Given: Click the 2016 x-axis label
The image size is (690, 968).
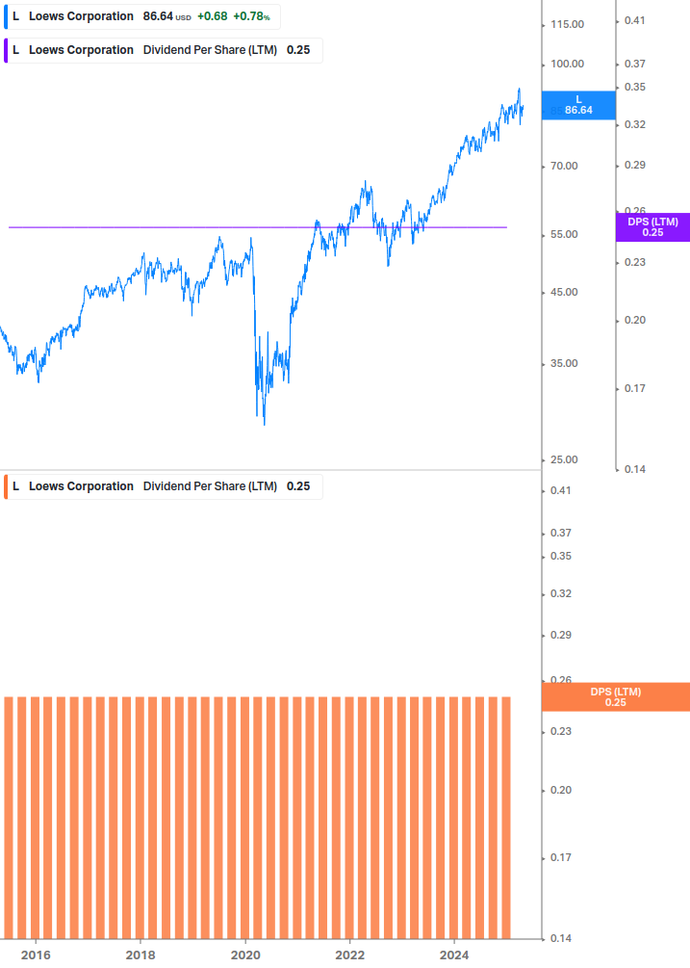Looking at the screenshot, I should [x=36, y=955].
